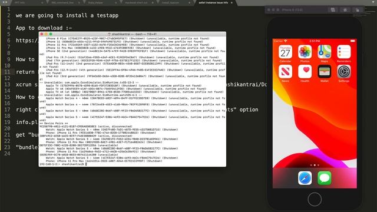This screenshot has height=212, width=377.
Task: Click the previous-tab arrow in the editor
Action: tap(3, 2)
